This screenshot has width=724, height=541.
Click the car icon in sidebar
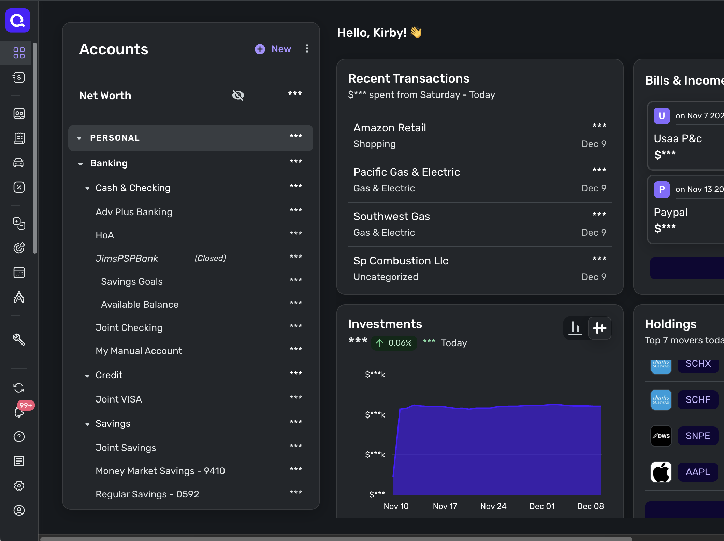[x=19, y=163]
